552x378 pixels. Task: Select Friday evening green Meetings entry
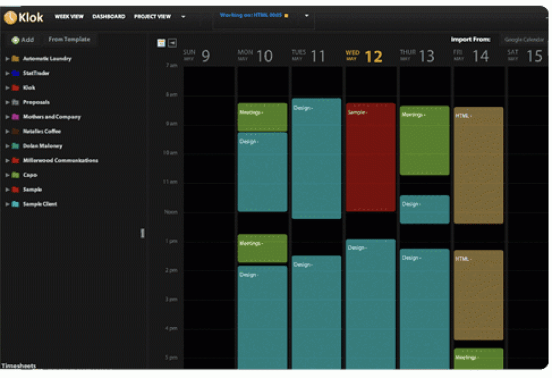pyautogui.click(x=479, y=359)
